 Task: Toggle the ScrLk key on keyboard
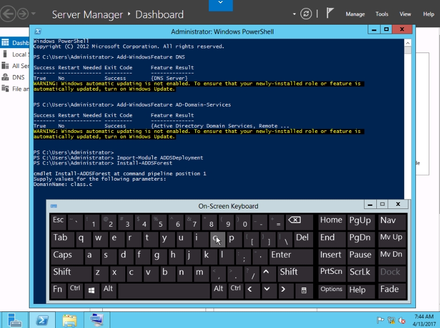(x=360, y=272)
